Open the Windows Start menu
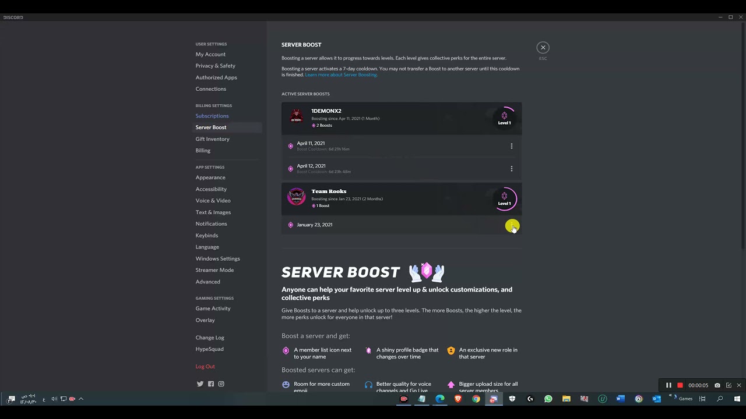746x419 pixels. click(737, 399)
